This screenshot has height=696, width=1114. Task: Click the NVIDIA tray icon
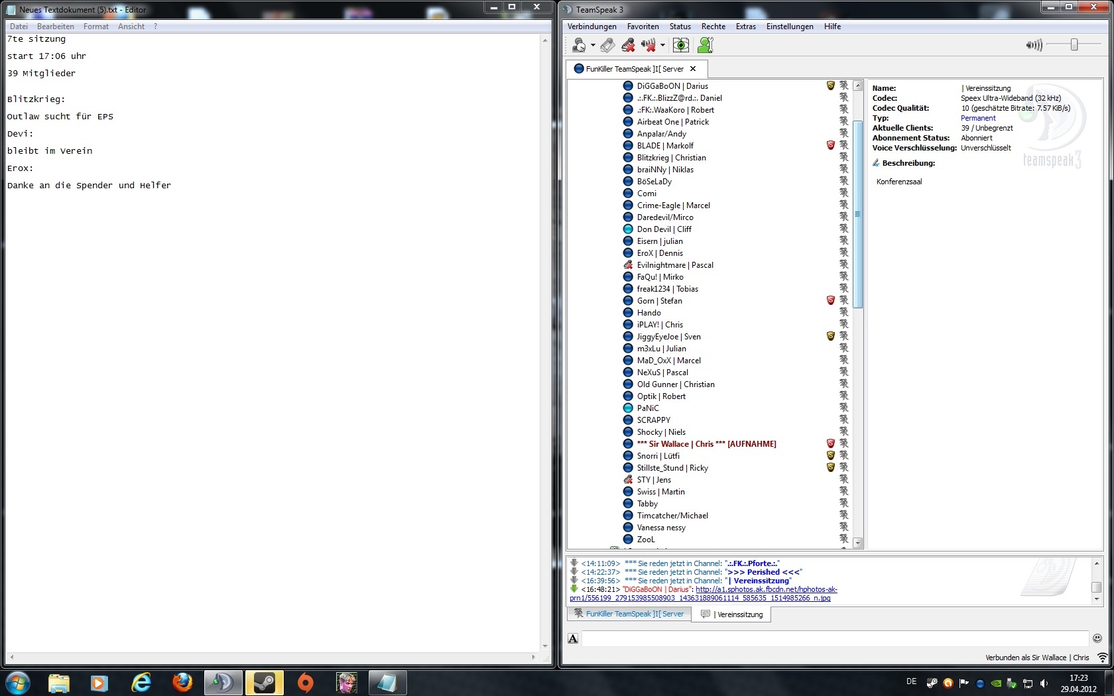point(996,683)
